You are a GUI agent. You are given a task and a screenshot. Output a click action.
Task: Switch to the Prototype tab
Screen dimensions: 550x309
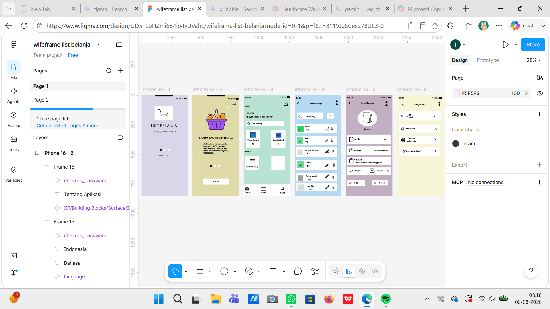click(488, 60)
